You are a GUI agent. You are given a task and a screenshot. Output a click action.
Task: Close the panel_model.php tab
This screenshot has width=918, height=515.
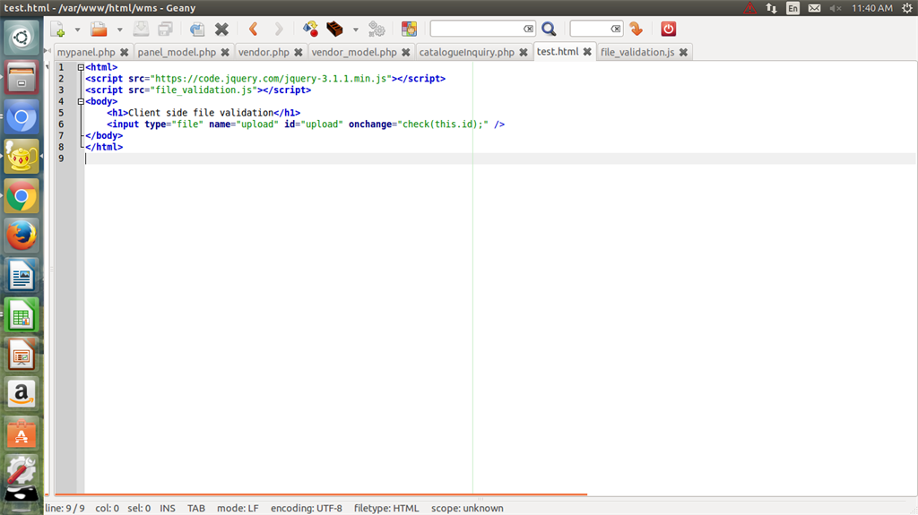tap(225, 52)
